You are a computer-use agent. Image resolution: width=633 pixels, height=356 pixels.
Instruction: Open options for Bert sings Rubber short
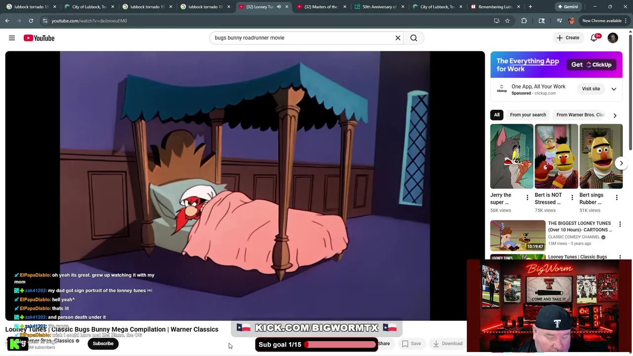617,198
